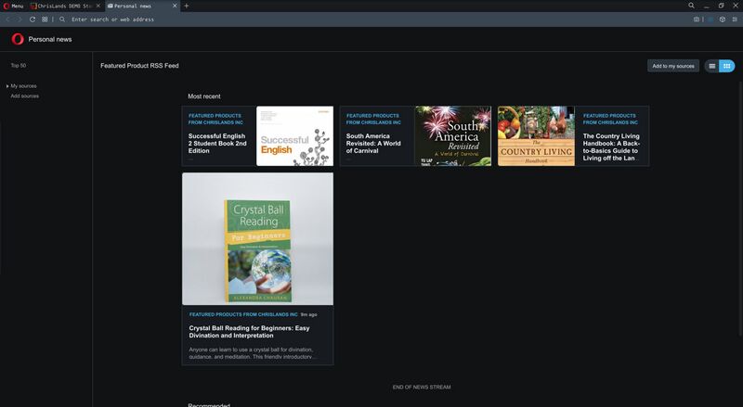The height and width of the screenshot is (407, 743).
Task: Go back with the back arrow
Action: (8, 19)
